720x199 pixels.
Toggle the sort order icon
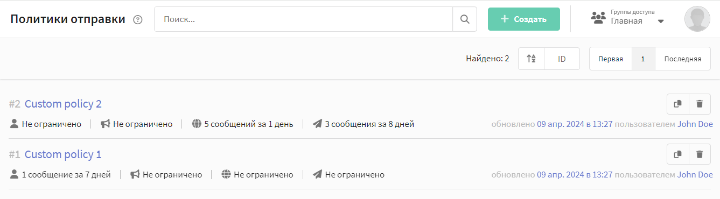click(531, 59)
